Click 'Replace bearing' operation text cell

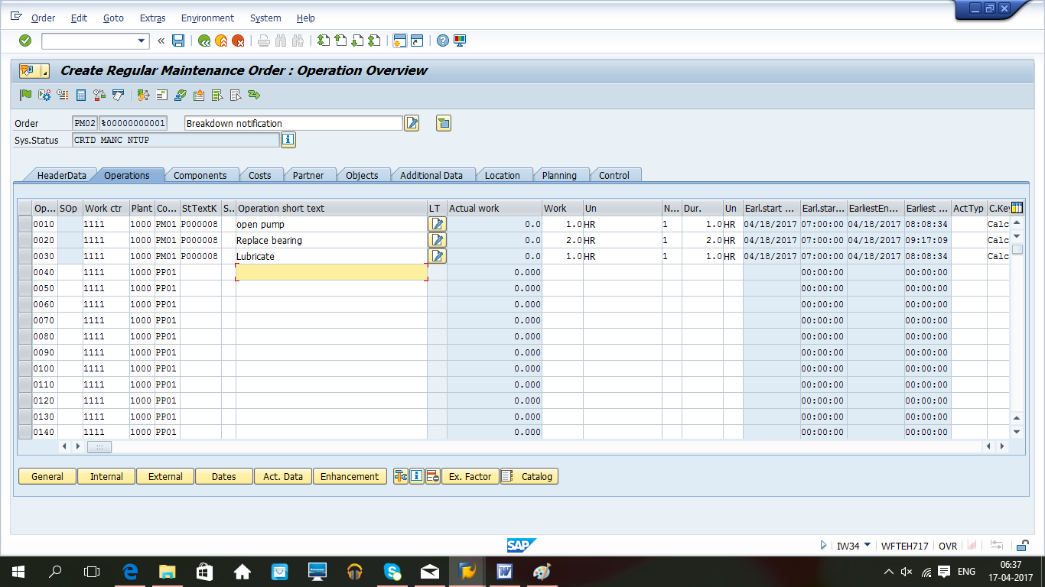331,240
